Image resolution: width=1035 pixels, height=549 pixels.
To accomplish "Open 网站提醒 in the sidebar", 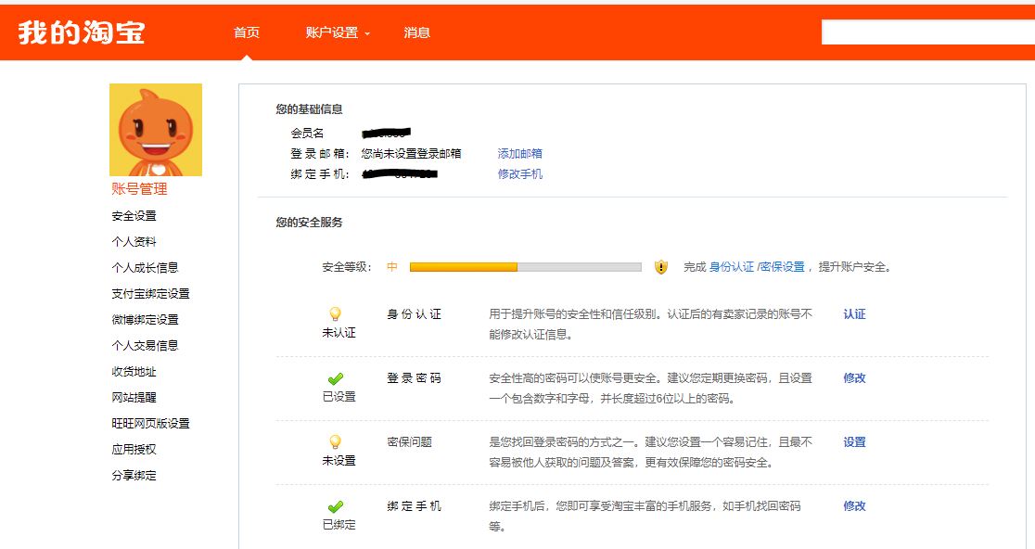I will [x=134, y=397].
